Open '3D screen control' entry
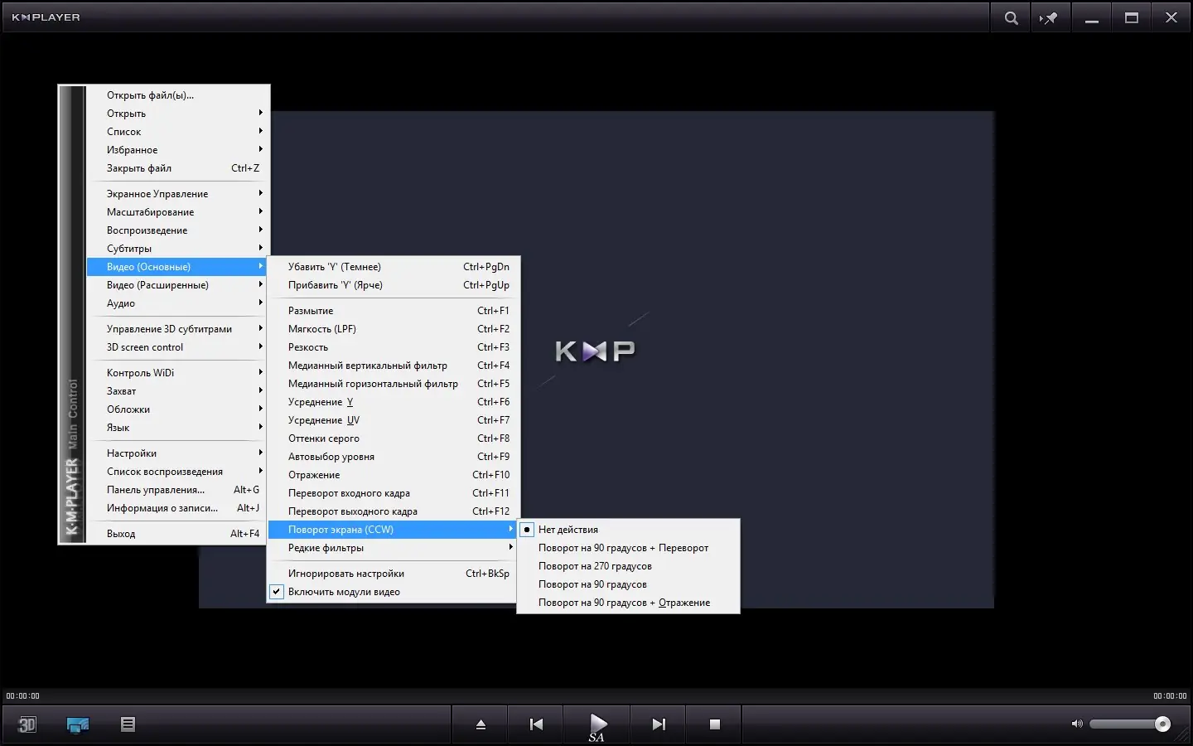The width and height of the screenshot is (1193, 746). (x=176, y=347)
